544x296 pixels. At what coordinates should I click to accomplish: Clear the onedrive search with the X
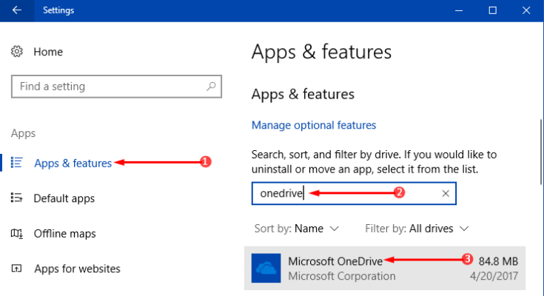[446, 193]
